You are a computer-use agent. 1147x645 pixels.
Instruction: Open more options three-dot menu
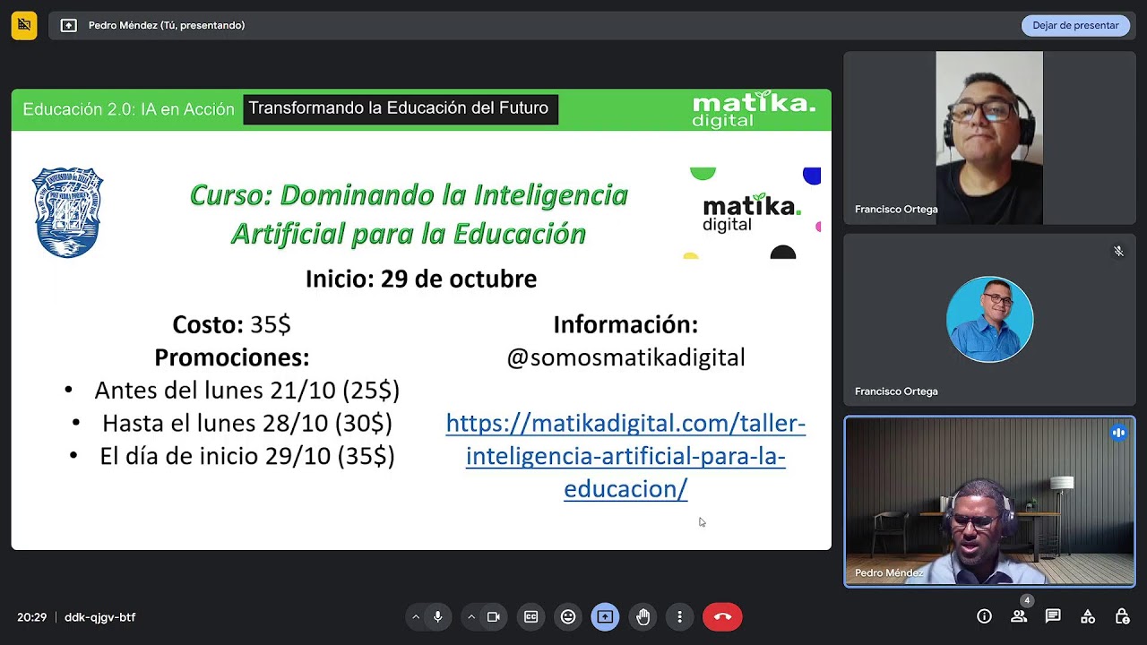(680, 616)
